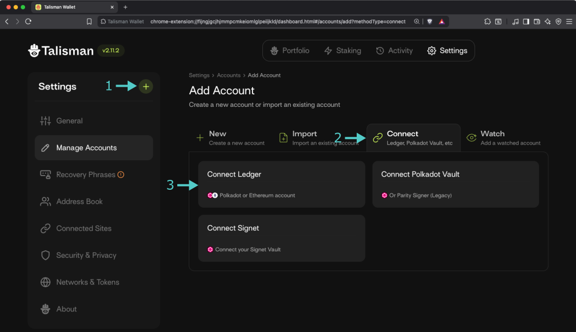Click the Brave Rewards triangle icon
This screenshot has width=576, height=332.
pyautogui.click(x=442, y=22)
